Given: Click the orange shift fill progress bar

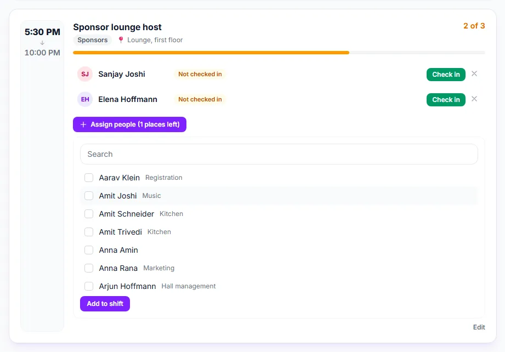Looking at the screenshot, I should tap(211, 53).
